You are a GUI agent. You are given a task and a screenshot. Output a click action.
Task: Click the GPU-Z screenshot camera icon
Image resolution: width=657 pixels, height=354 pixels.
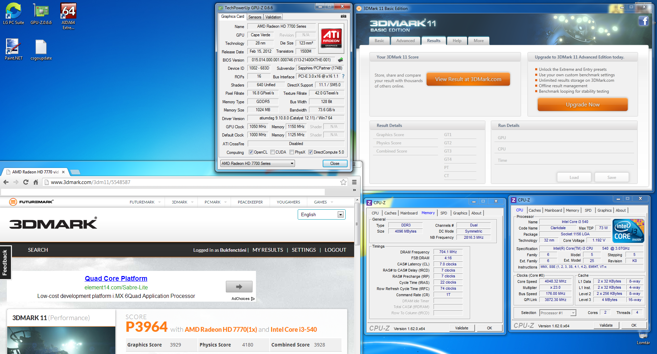344,16
